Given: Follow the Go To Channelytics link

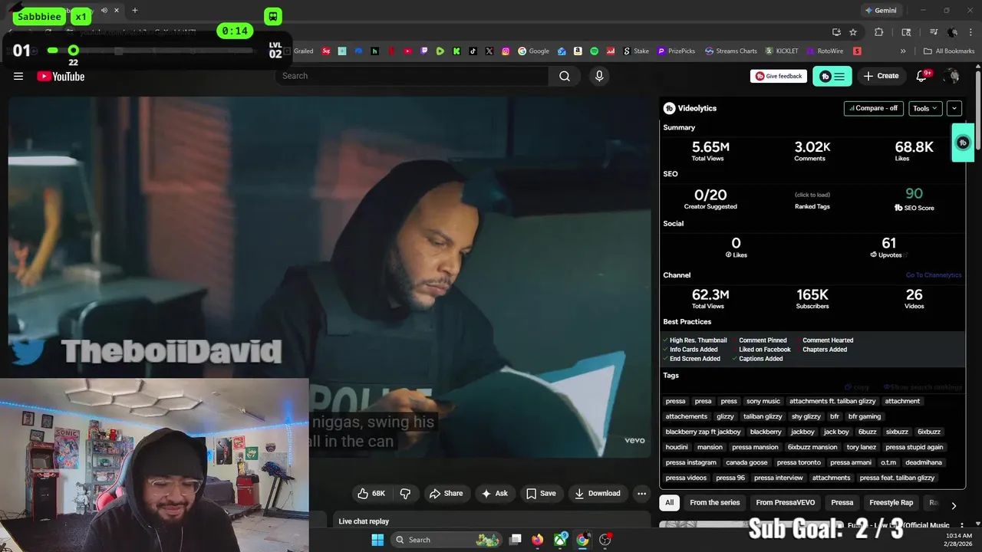Looking at the screenshot, I should click(x=933, y=275).
